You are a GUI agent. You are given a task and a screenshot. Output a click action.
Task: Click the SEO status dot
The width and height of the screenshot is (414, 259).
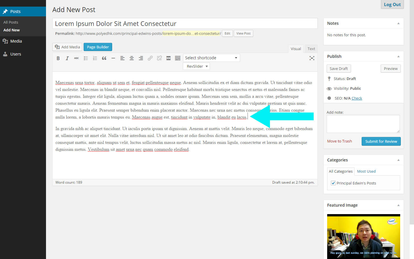tap(329, 98)
